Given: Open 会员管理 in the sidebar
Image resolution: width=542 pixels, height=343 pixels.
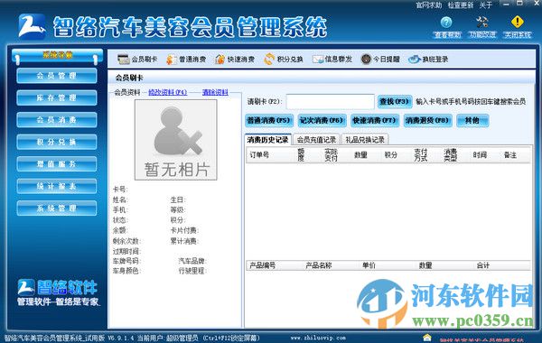Looking at the screenshot, I should 57,76.
